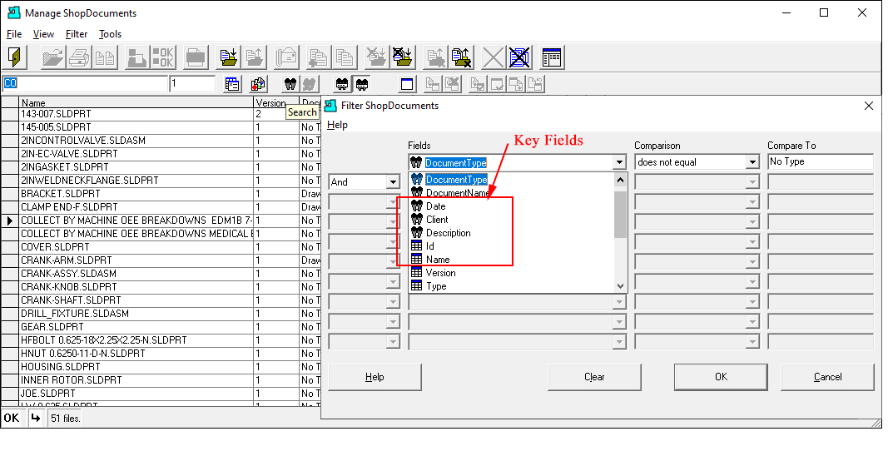Click the folder with down arrow icon
The width and height of the screenshot is (893, 451).
[229, 57]
